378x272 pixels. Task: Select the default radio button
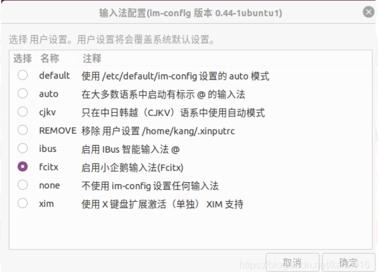tap(23, 75)
